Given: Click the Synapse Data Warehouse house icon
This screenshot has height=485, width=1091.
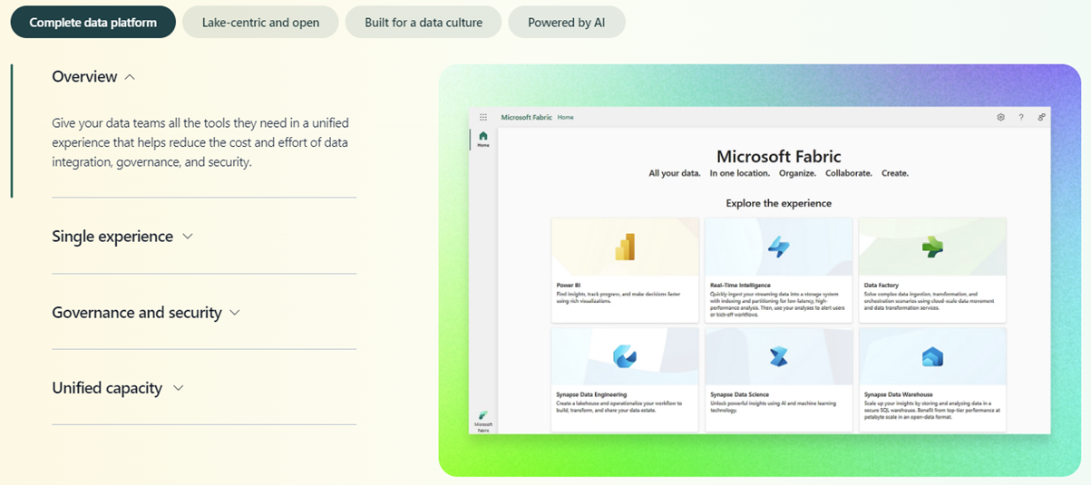Looking at the screenshot, I should click(932, 356).
